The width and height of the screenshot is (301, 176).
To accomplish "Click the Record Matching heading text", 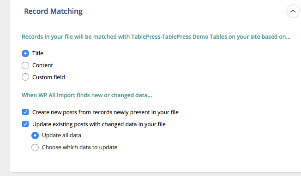I will point(54,12).
